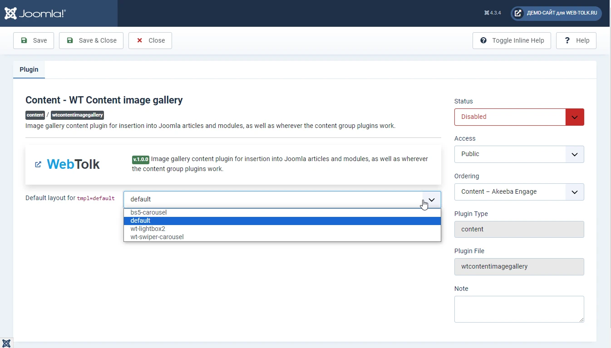Viewport: 611px width, 348px height.
Task: Click the external link icon beside WebTolk
Action: click(x=38, y=164)
